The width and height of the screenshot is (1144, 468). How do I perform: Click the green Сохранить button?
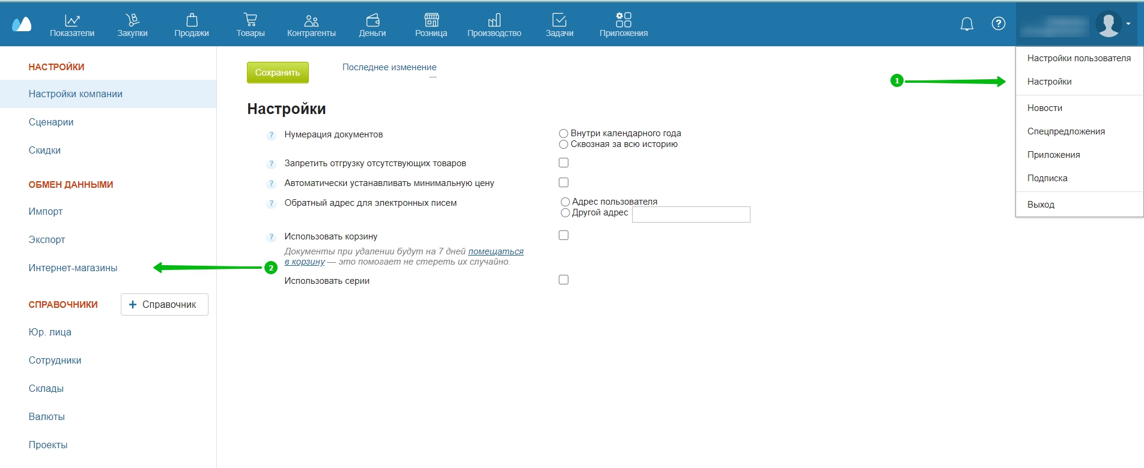278,73
